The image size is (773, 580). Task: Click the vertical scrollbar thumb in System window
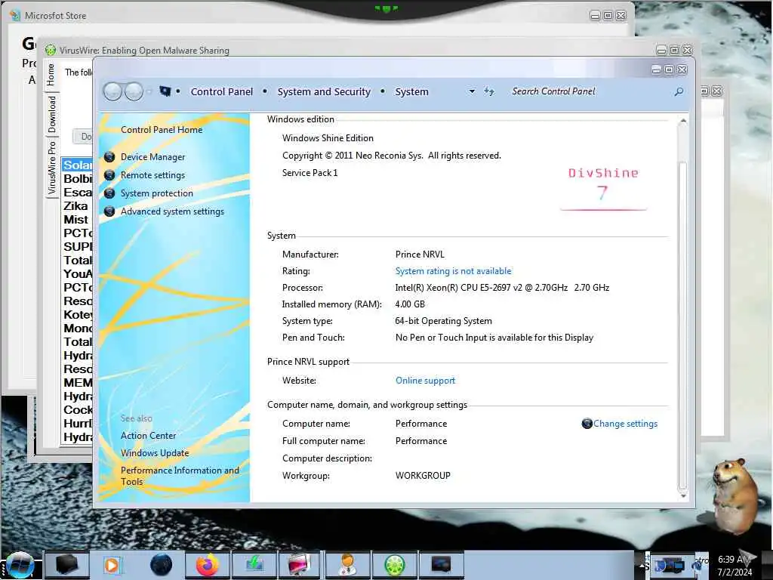(682, 325)
